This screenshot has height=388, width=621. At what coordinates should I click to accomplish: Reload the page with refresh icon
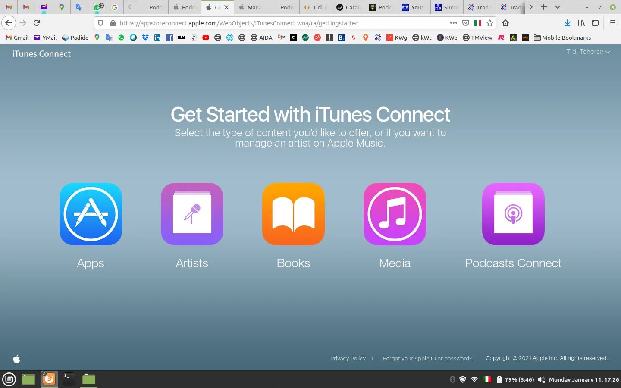[x=37, y=23]
